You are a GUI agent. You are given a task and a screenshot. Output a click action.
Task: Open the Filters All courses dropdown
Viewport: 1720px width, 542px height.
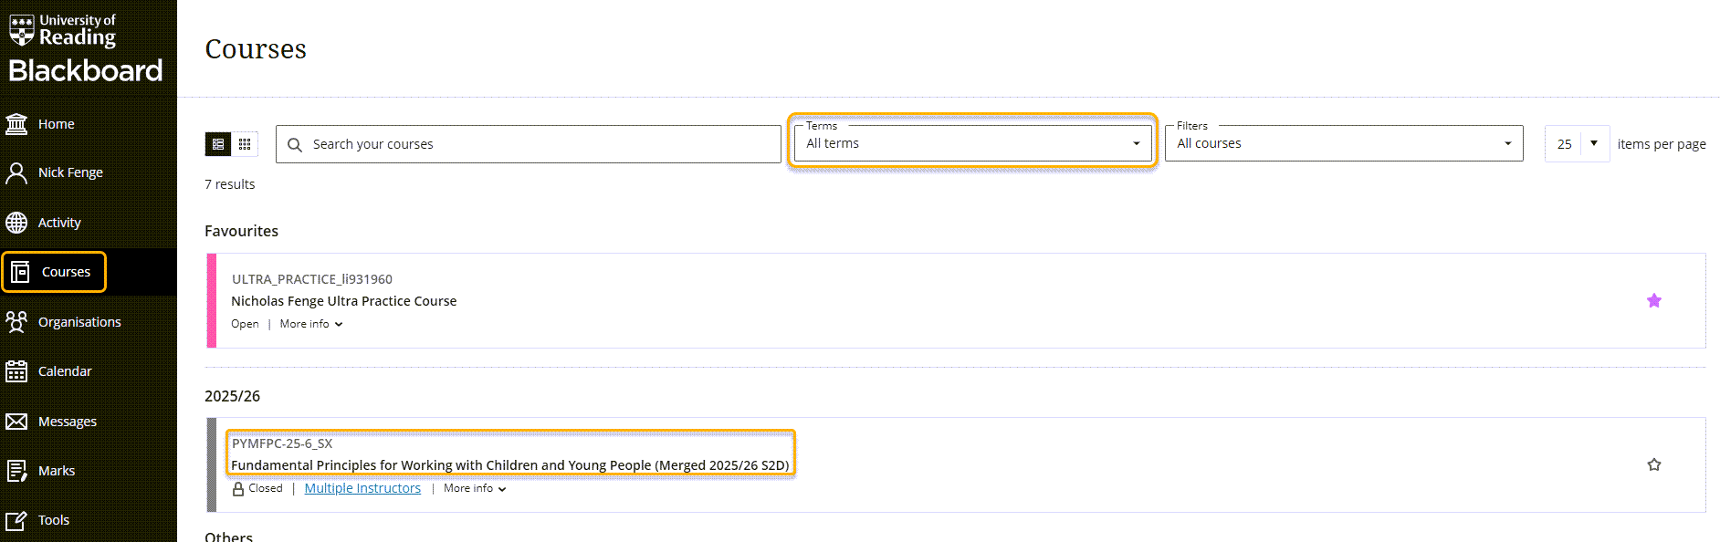click(1343, 143)
